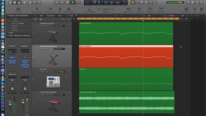
Task: Open the Mixer
Action: [x=34, y=2]
